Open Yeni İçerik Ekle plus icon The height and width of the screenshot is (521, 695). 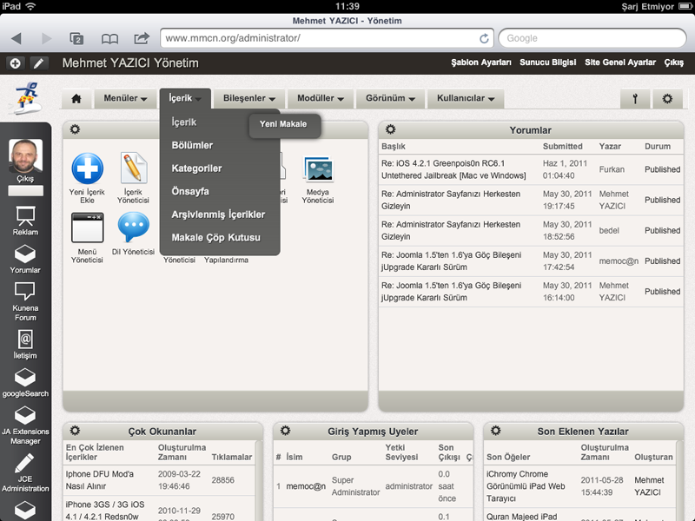[x=88, y=168]
